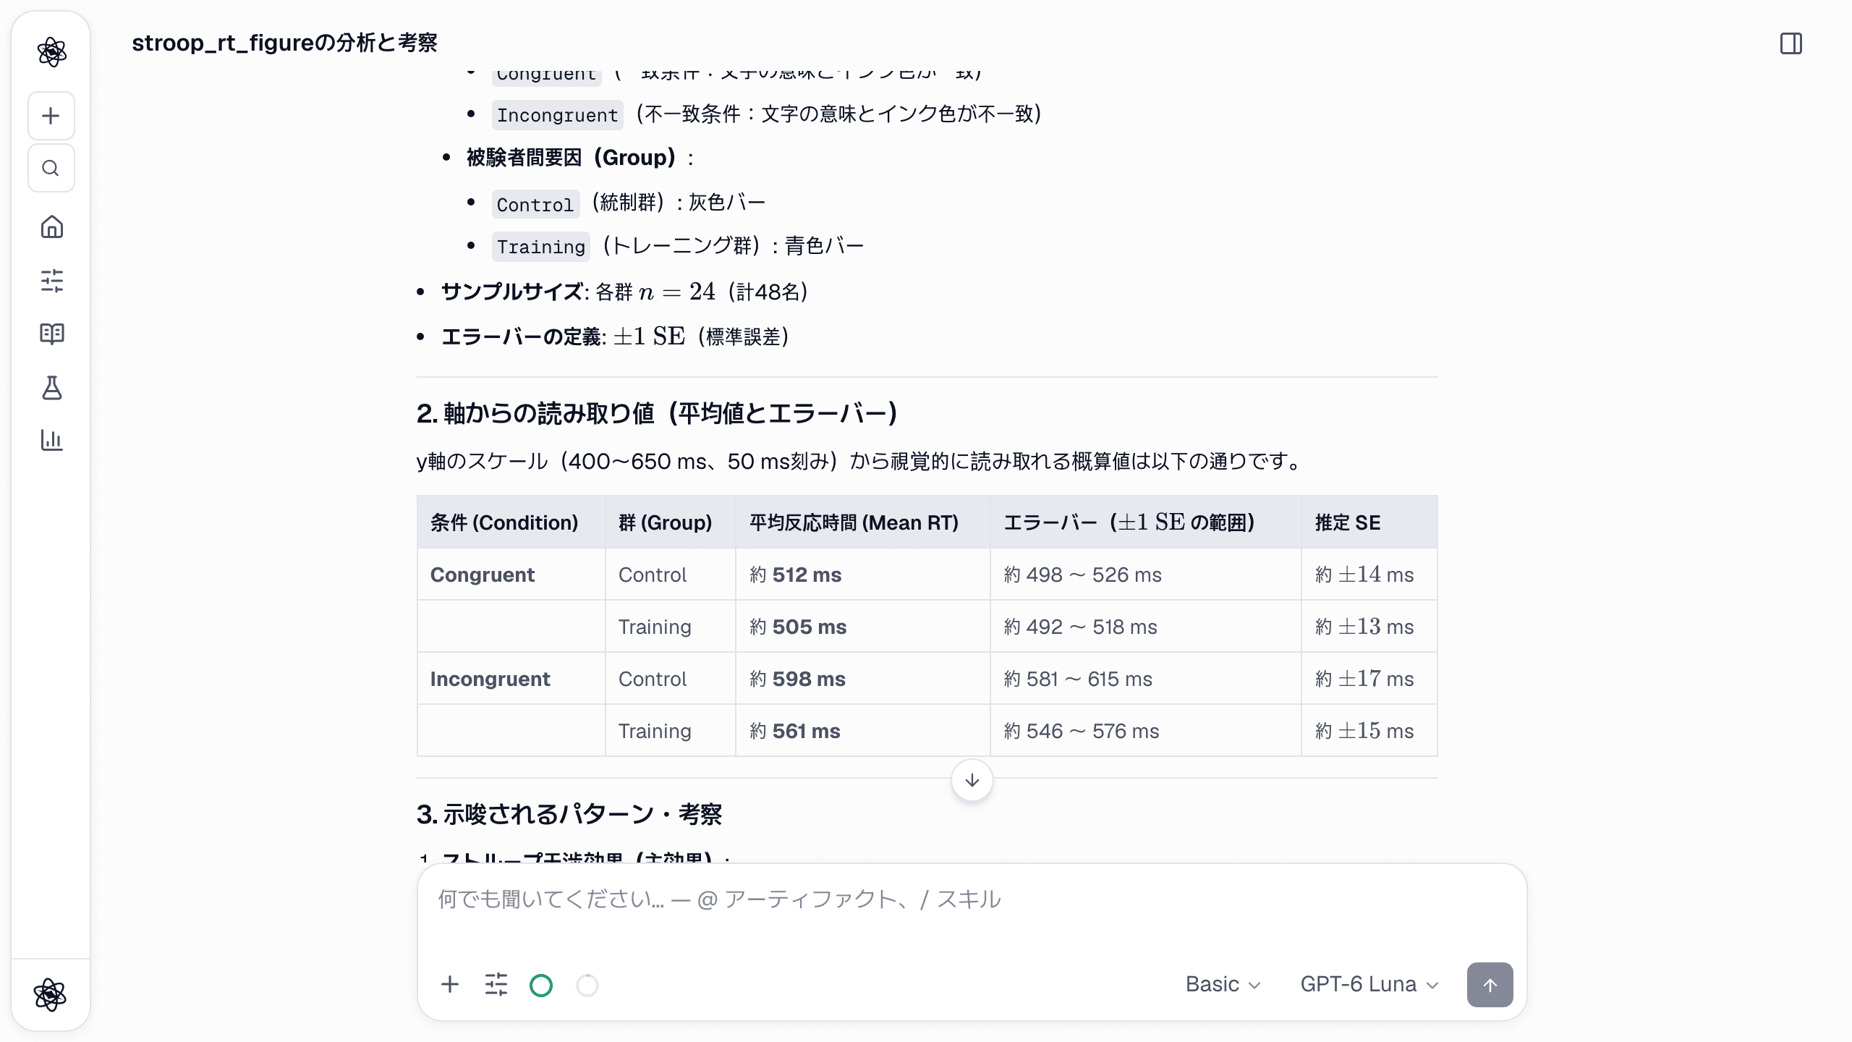Open composer tool settings sliders icon
The height and width of the screenshot is (1042, 1852).
pos(496,984)
